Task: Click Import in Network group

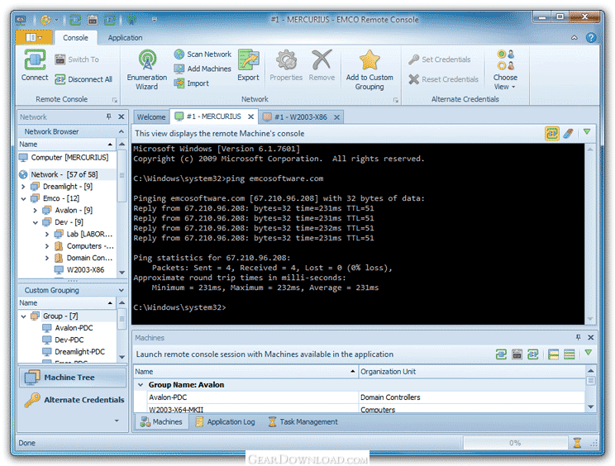Action: coord(192,83)
